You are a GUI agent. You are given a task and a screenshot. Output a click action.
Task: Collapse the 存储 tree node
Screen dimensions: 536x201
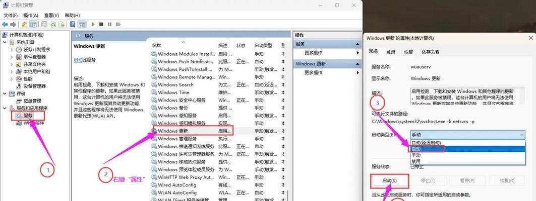tap(5, 93)
